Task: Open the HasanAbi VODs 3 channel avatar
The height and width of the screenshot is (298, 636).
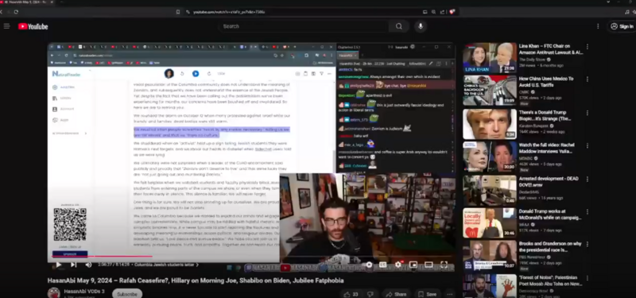Action: (53, 293)
